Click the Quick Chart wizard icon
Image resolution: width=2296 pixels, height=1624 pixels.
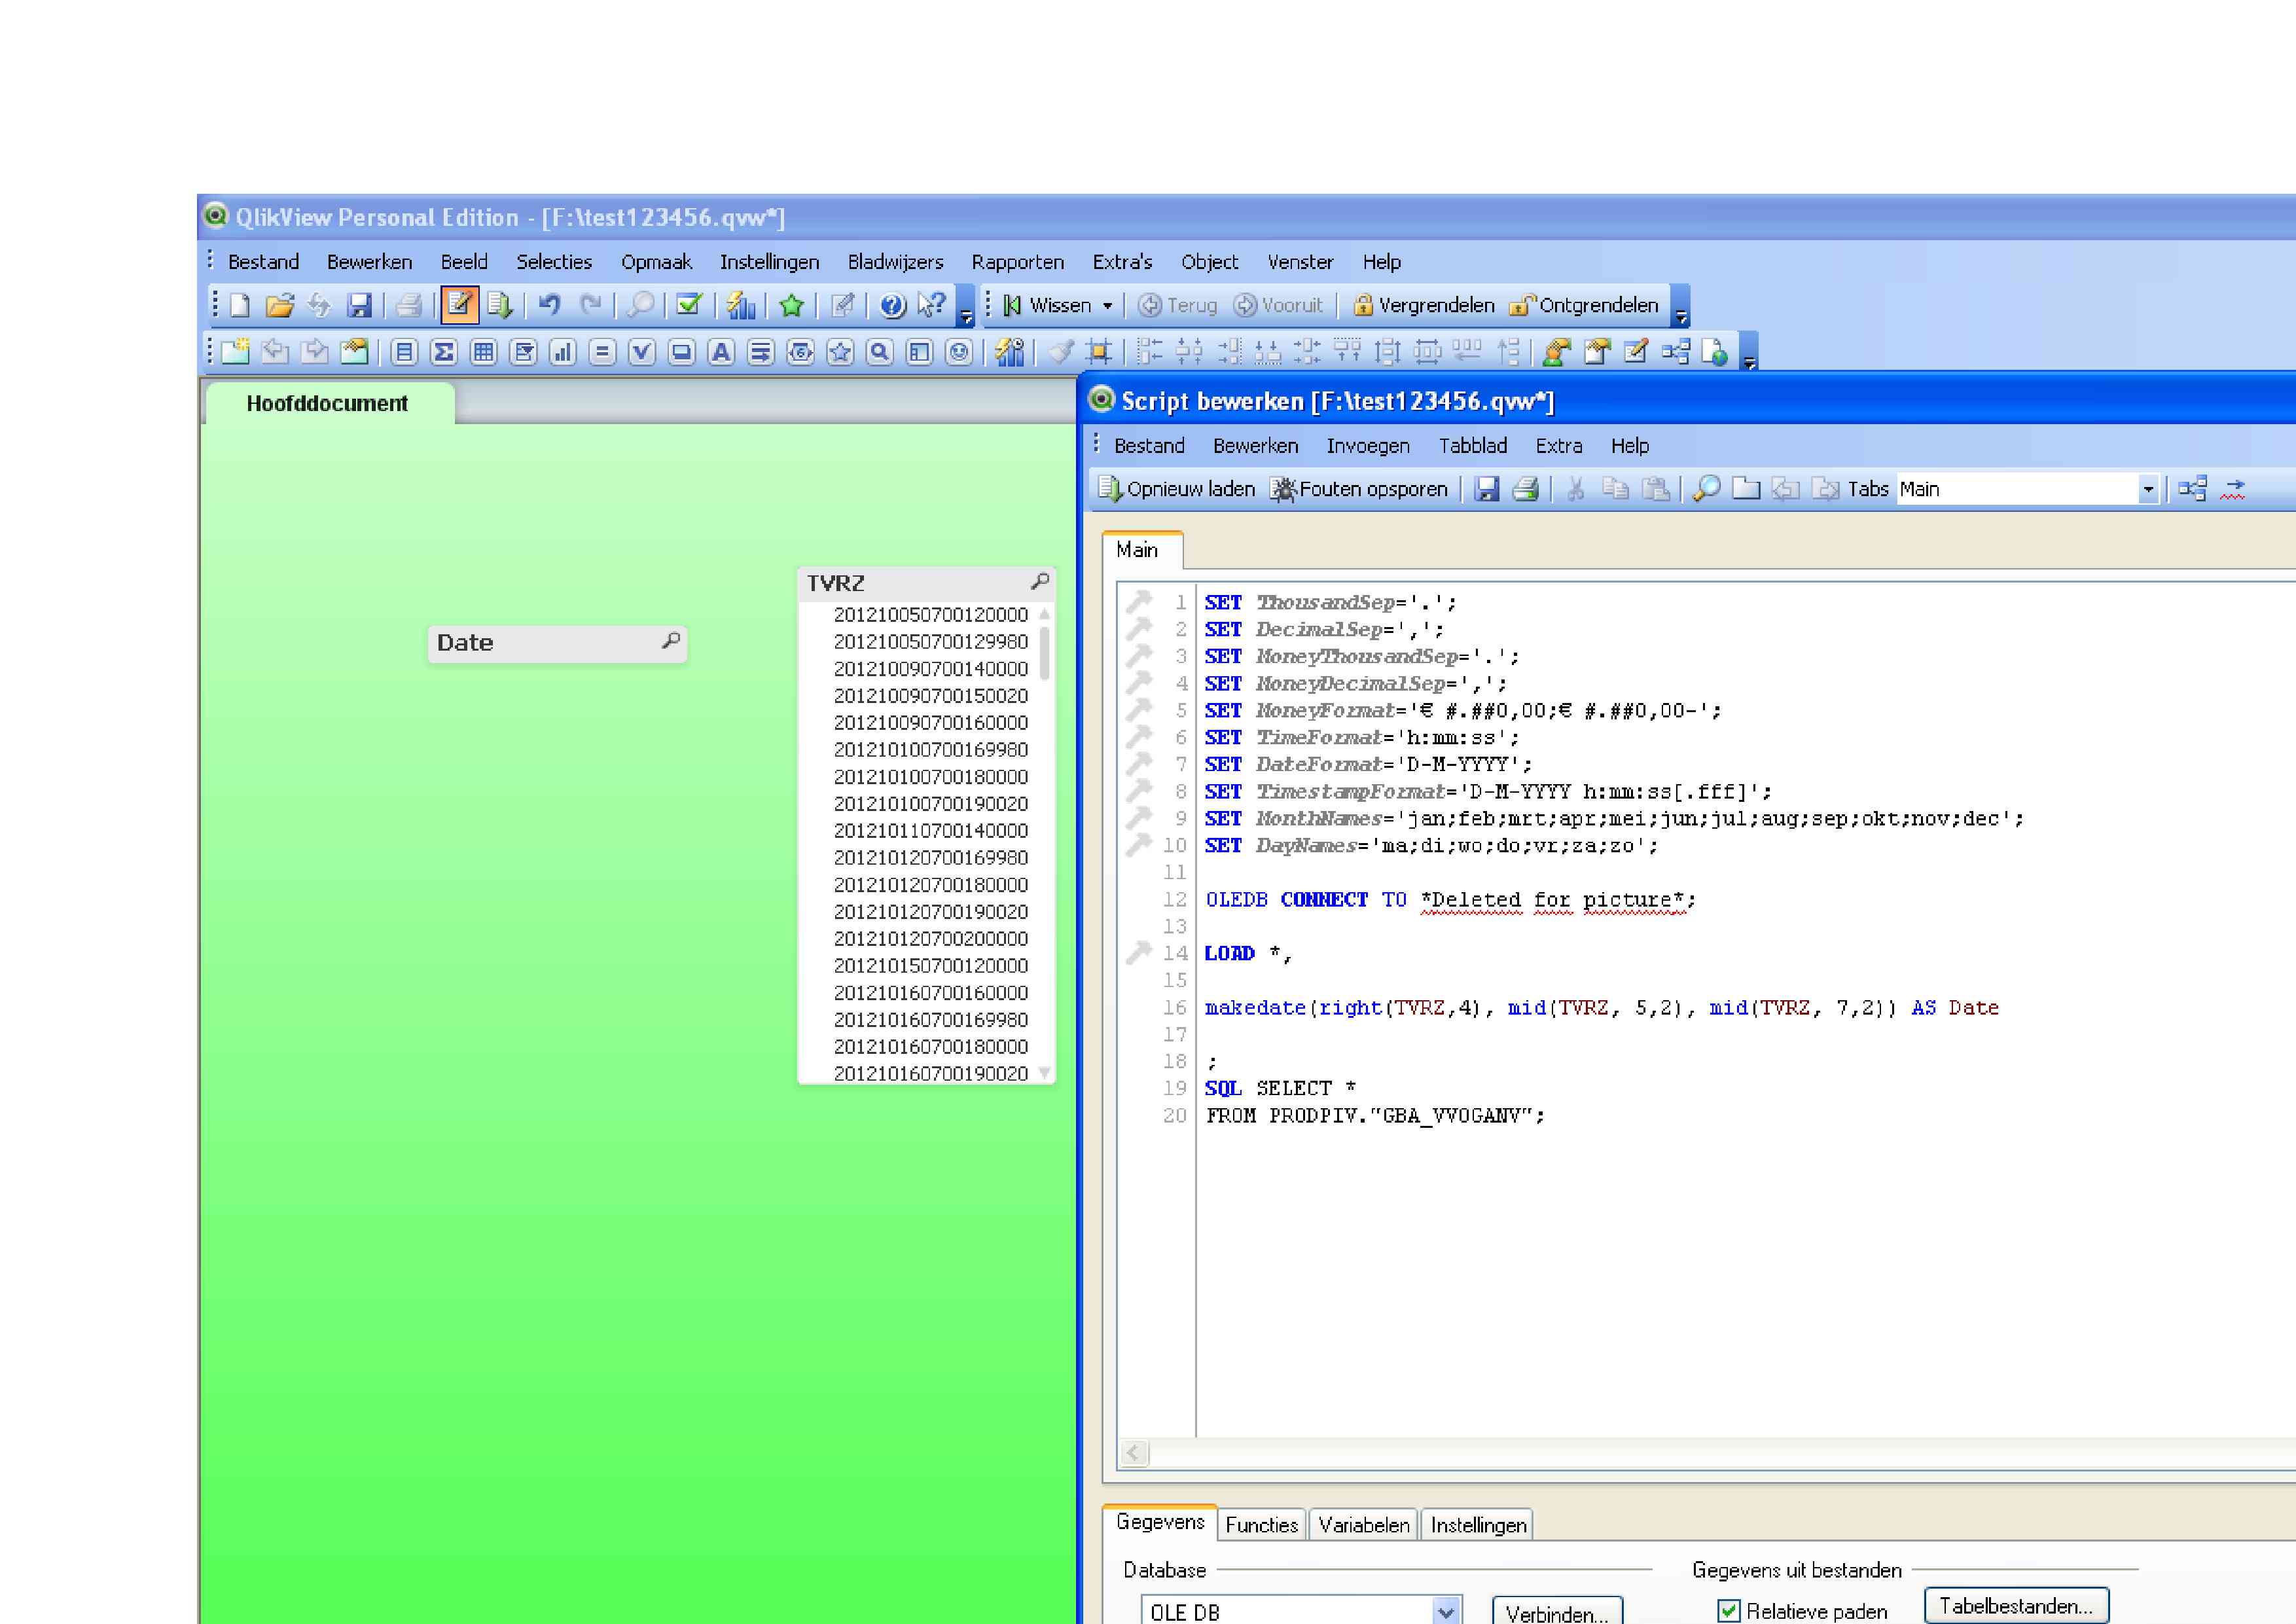[x=740, y=305]
